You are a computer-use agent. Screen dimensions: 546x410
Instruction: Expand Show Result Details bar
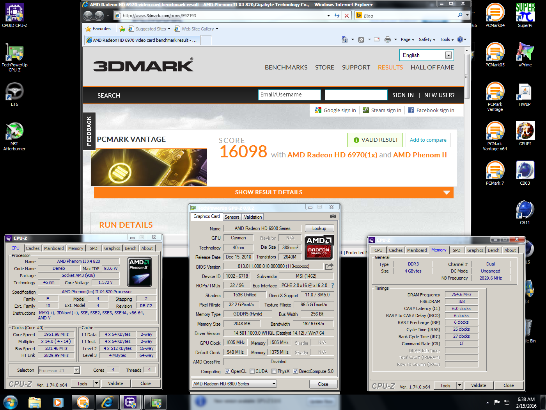tap(273, 192)
